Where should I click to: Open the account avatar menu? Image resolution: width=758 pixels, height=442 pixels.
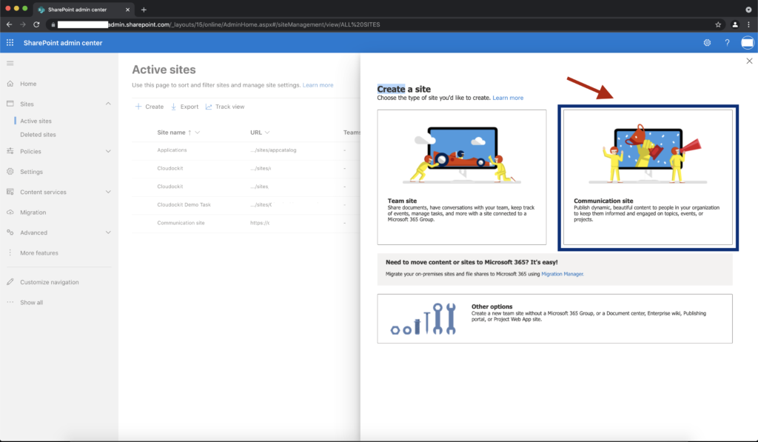[x=748, y=42]
